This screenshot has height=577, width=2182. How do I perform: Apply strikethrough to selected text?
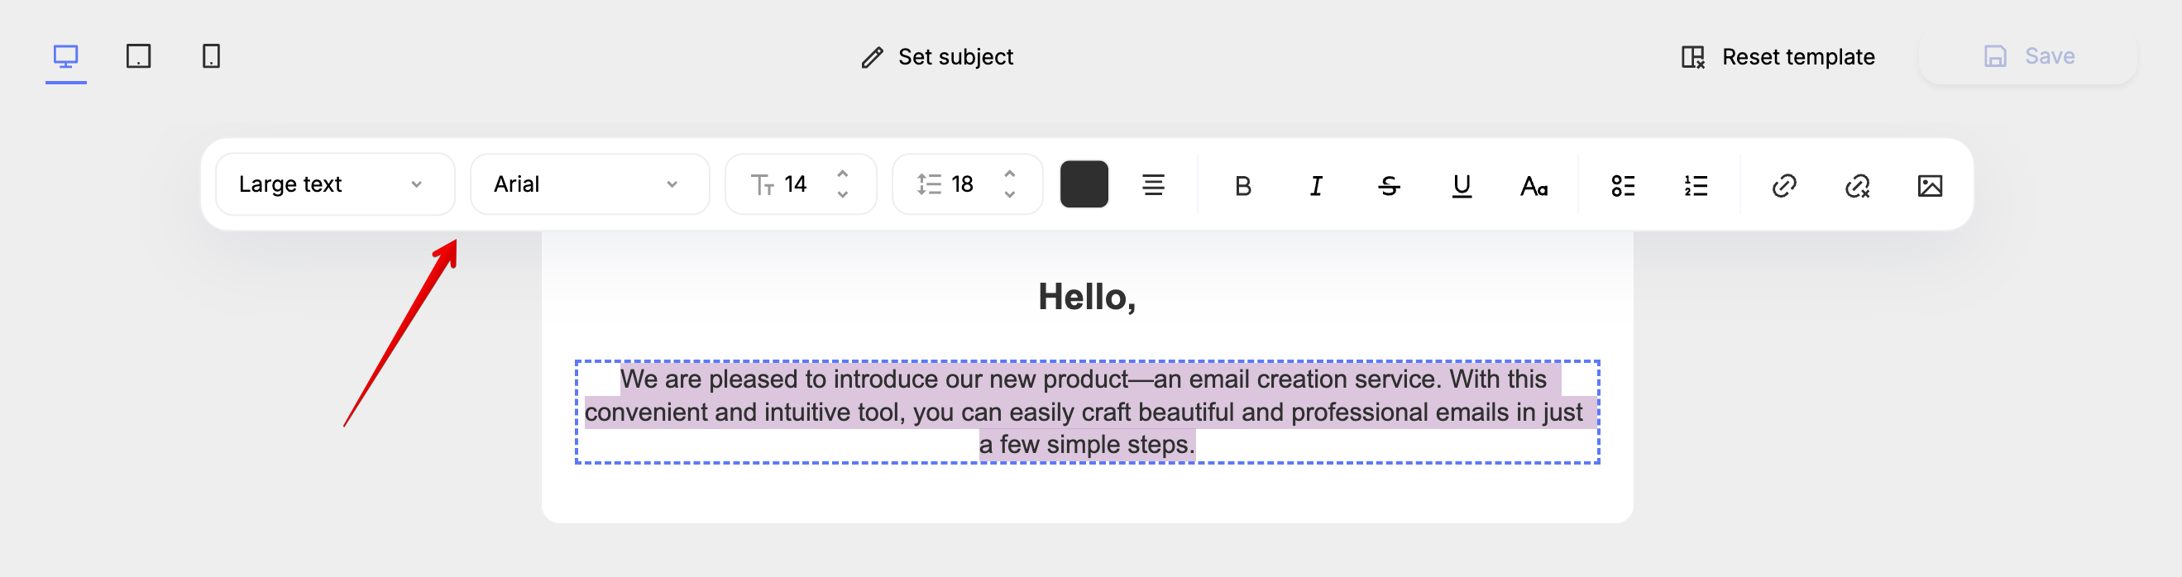tap(1388, 185)
